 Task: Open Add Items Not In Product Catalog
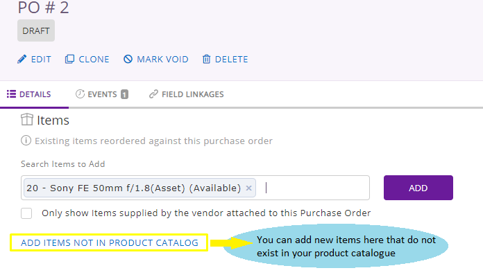click(x=110, y=242)
